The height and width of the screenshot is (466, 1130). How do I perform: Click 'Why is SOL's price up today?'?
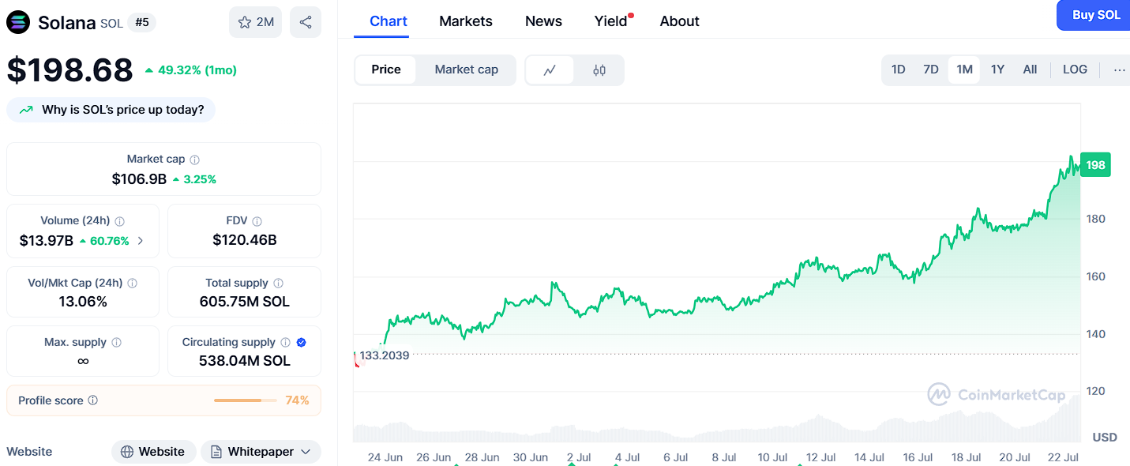(x=111, y=110)
